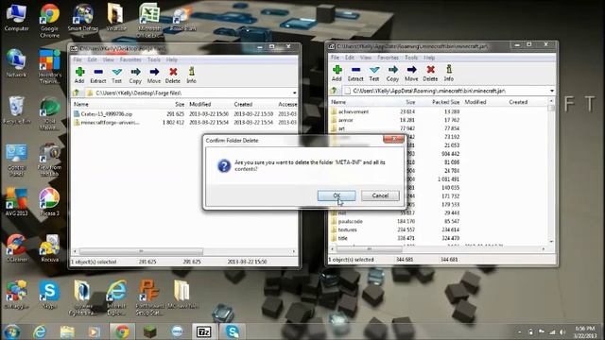Open the Picasa 3 desktop shortcut
The height and width of the screenshot is (340, 605).
coord(50,202)
